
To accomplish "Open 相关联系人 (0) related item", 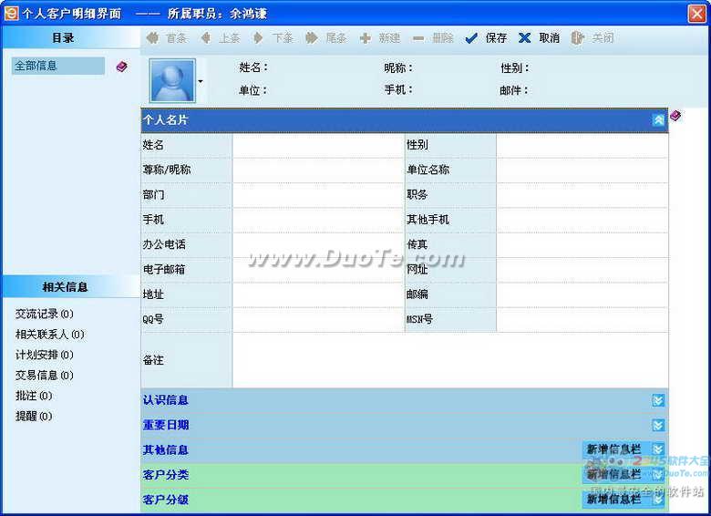I will click(49, 335).
